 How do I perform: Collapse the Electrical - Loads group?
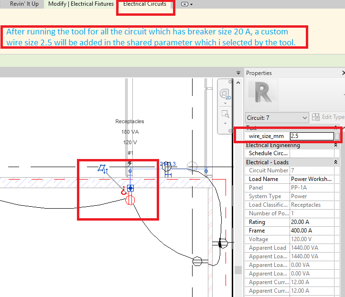(335, 162)
